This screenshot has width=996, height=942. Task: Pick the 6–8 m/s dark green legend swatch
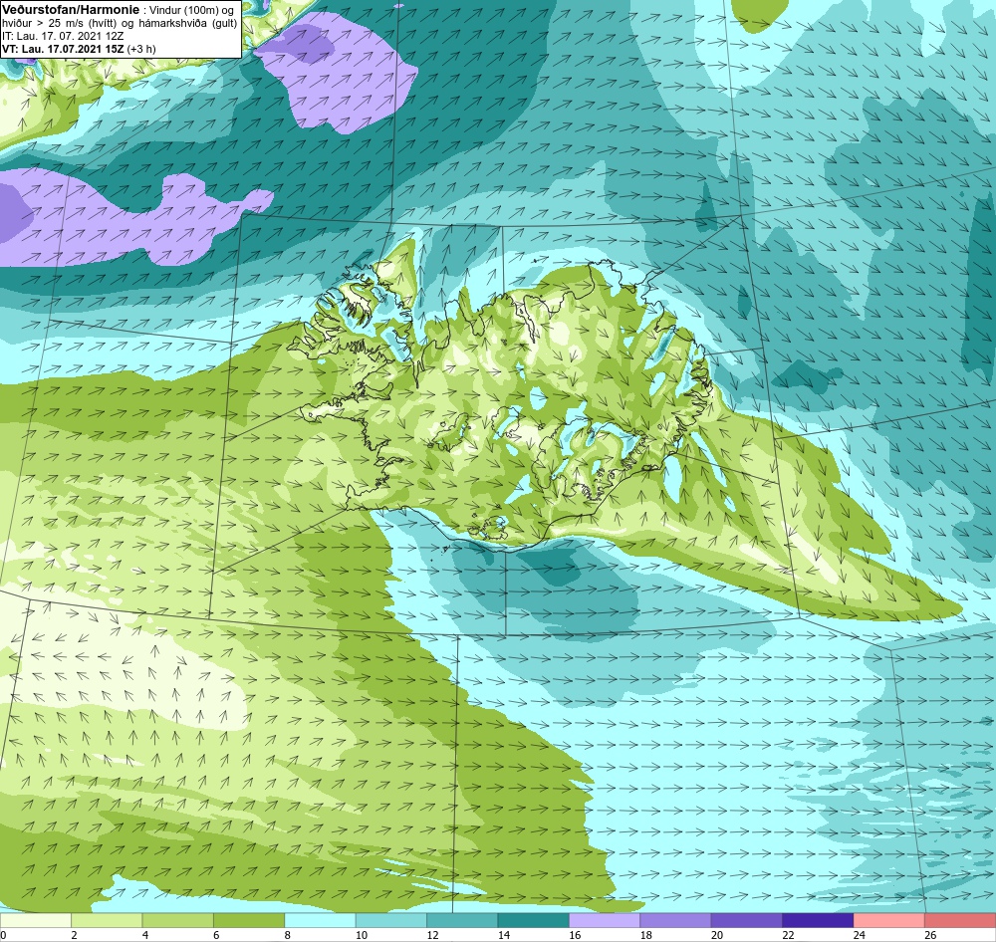coord(249,920)
